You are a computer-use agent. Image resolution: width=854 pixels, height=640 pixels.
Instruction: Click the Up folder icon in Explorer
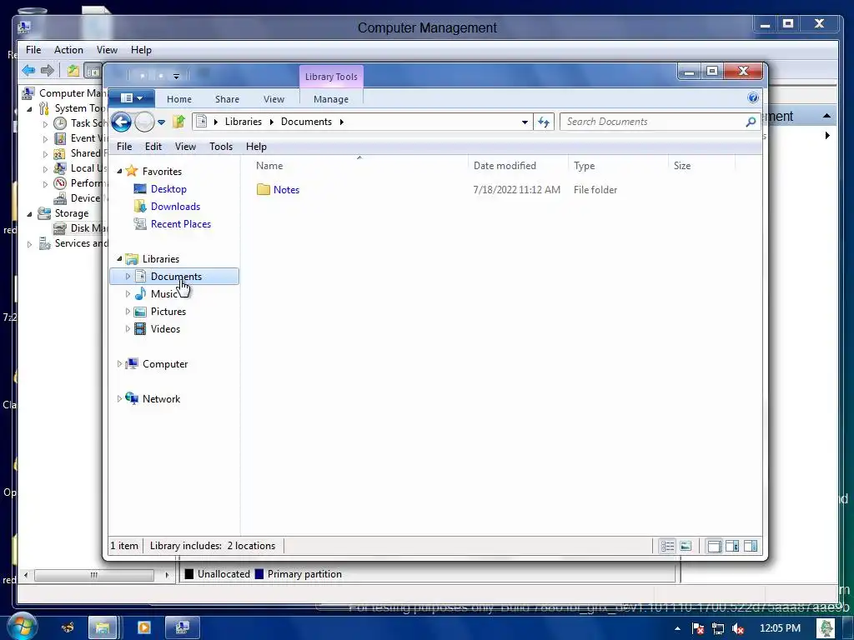(x=178, y=122)
